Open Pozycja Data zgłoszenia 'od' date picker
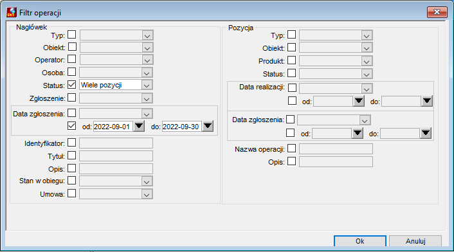Image resolution: width=454 pixels, height=252 pixels. (x=358, y=133)
